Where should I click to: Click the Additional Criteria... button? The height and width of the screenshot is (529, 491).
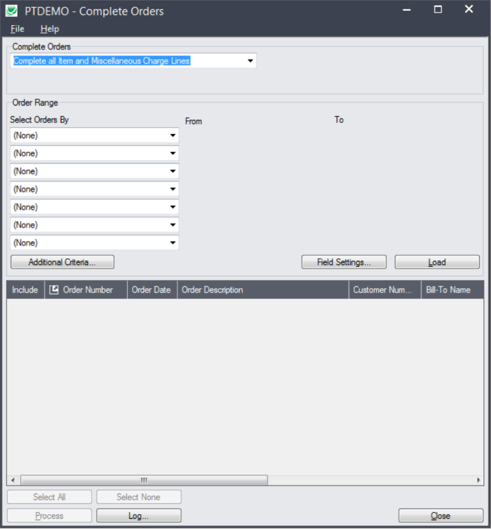tap(62, 262)
